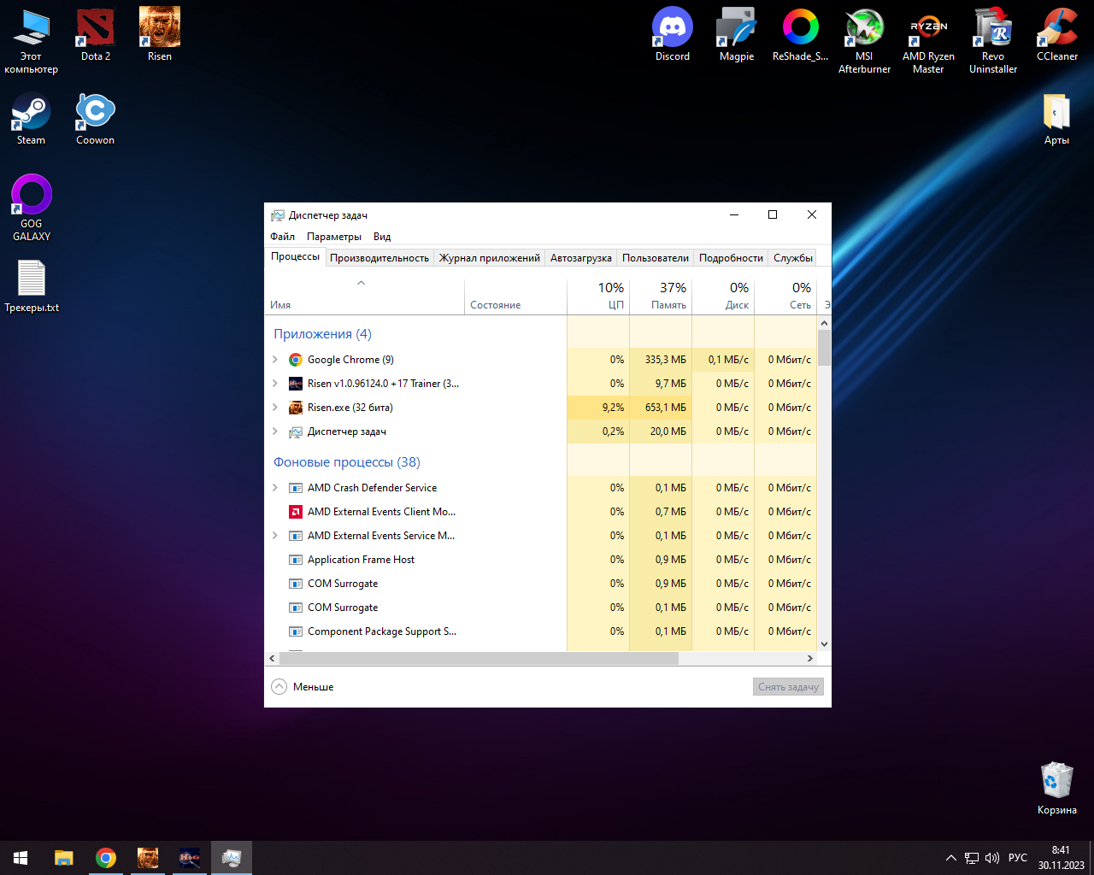Select the CCleaner desktop shortcut
1094x875 pixels.
[x=1057, y=34]
